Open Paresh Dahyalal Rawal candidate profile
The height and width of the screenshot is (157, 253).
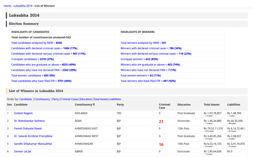click(x=28, y=129)
